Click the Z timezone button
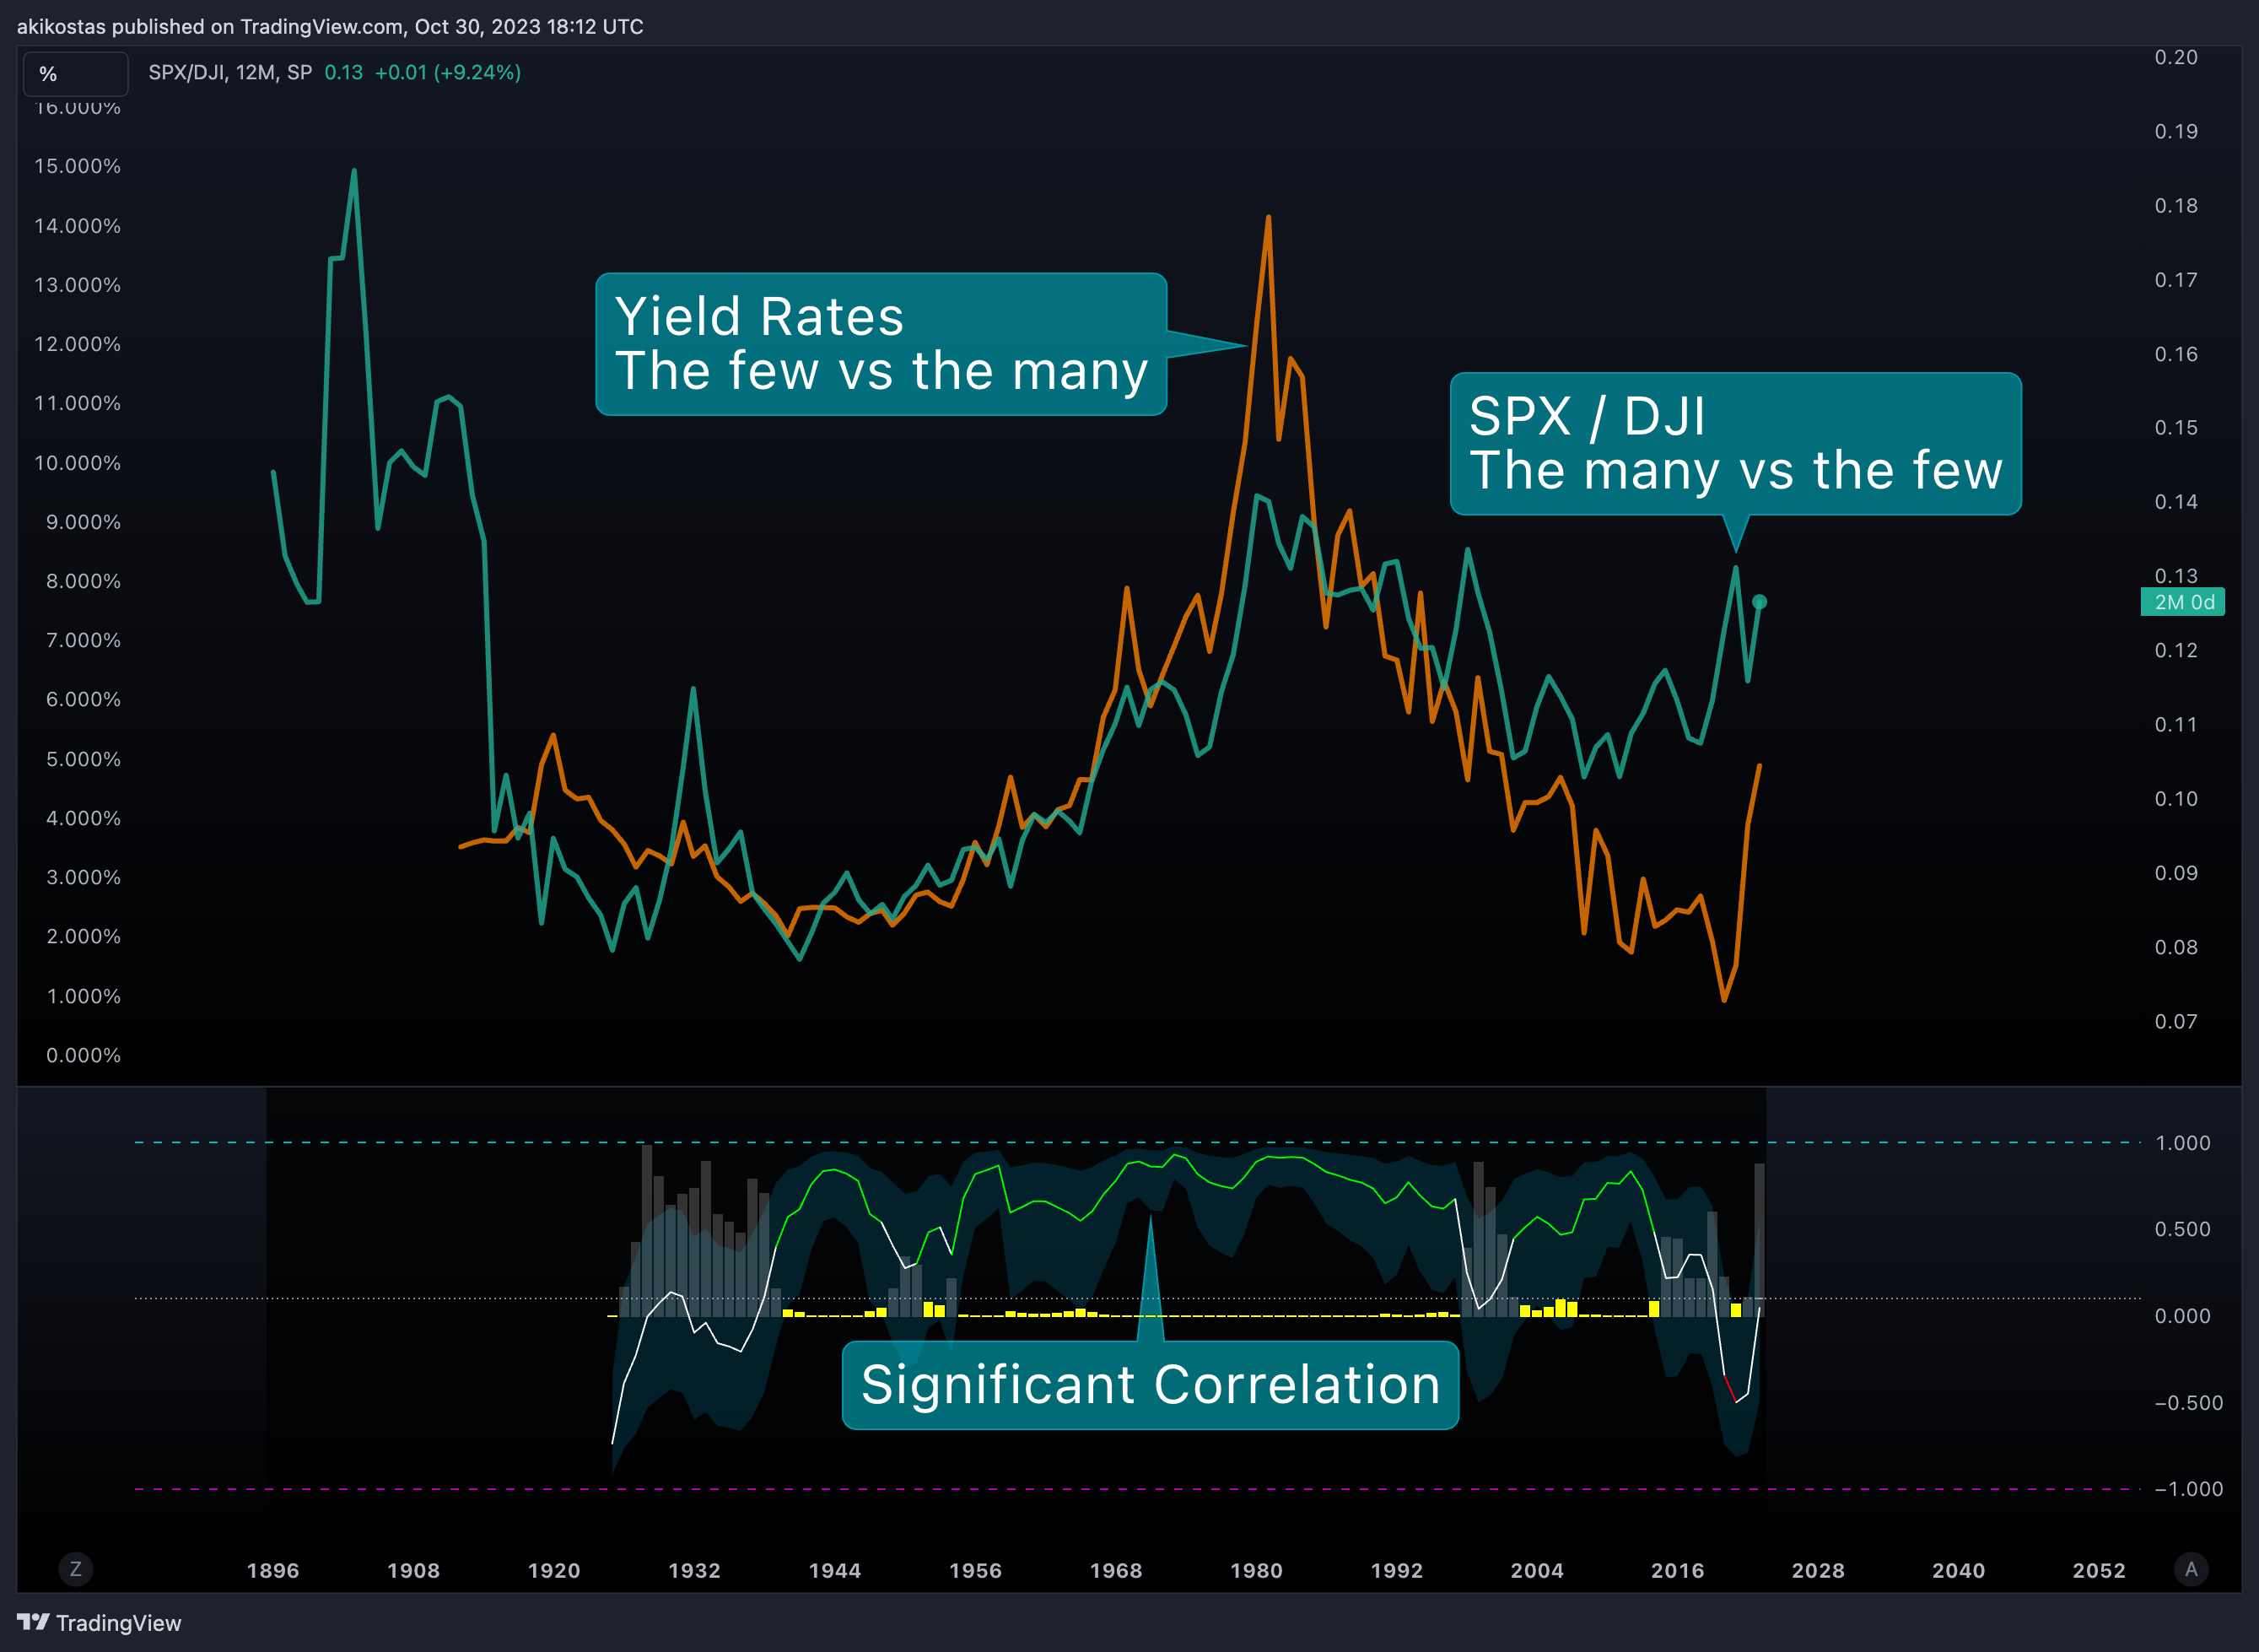2259x1652 pixels. pyautogui.click(x=76, y=1569)
